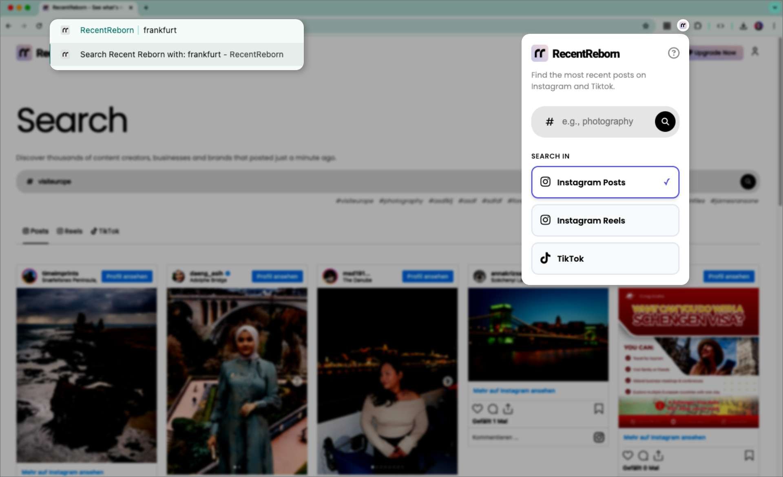Open the Schengen Visa red post image

(688, 358)
